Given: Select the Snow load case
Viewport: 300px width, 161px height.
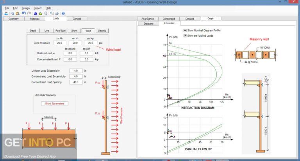Looking at the screenshot, I should tap(74, 30).
